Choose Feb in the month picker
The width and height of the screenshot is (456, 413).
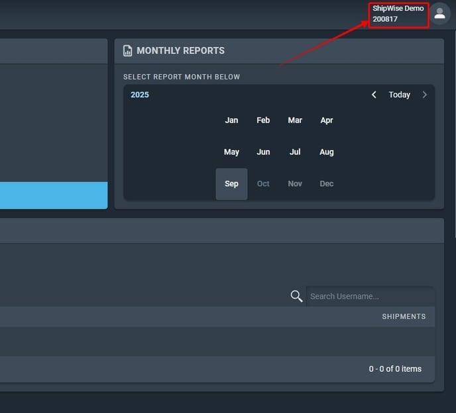[263, 120]
